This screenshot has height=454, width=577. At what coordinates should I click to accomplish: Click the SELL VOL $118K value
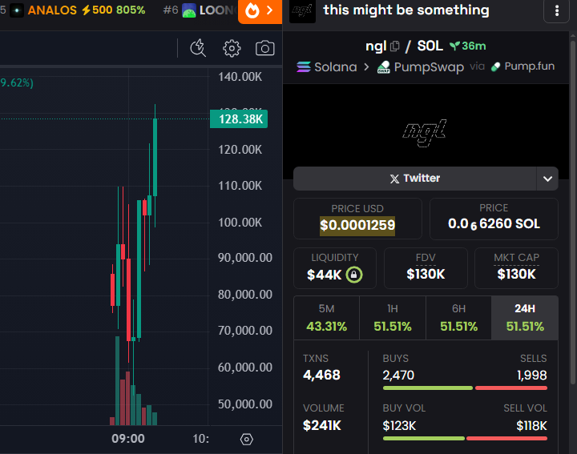click(531, 425)
